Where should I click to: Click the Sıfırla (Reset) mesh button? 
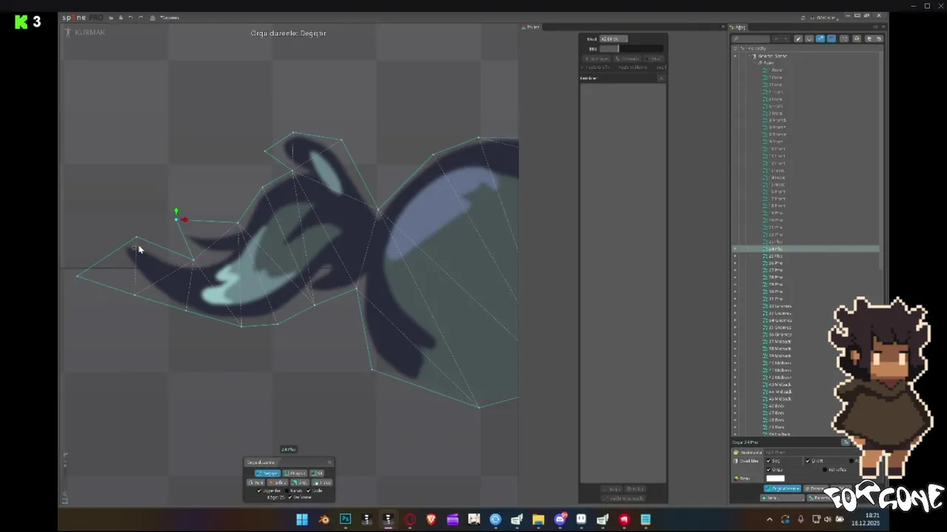coord(277,482)
